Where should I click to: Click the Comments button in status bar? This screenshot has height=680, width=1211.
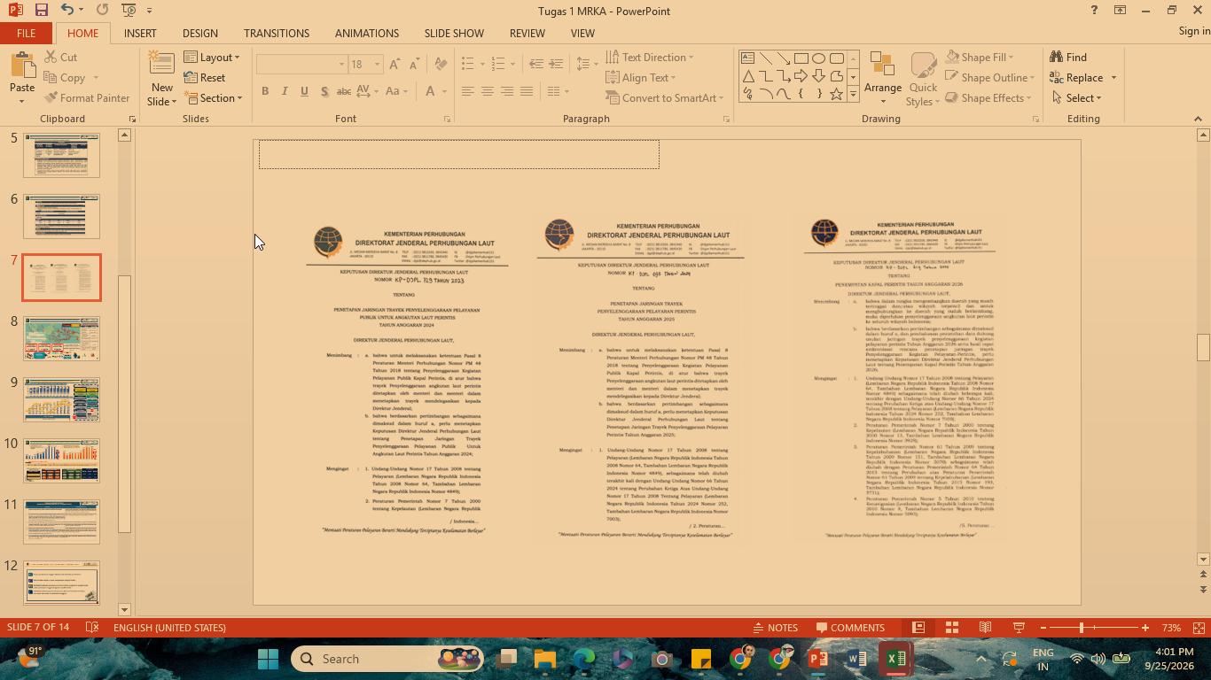click(850, 628)
